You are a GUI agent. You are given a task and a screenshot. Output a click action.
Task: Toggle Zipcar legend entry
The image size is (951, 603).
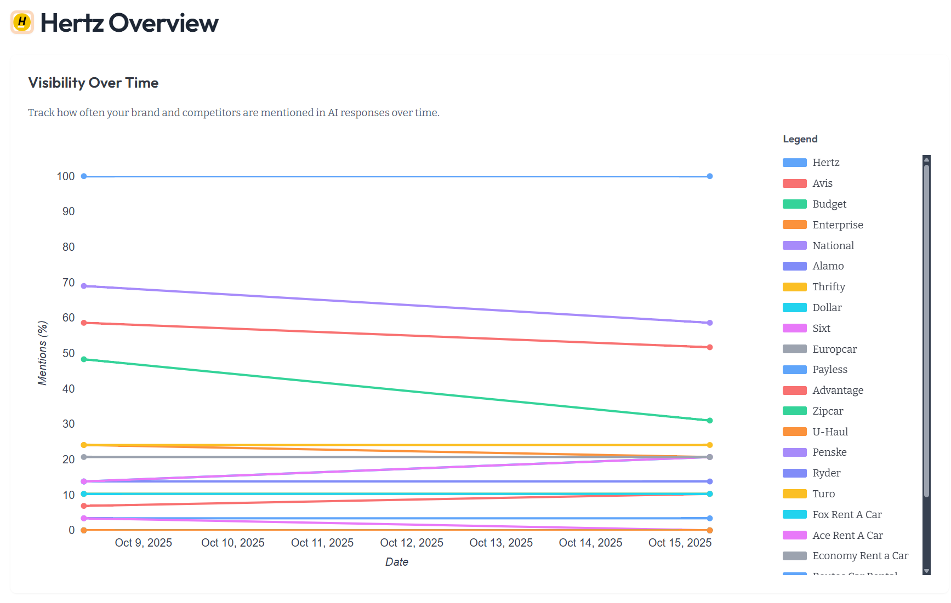[828, 411]
